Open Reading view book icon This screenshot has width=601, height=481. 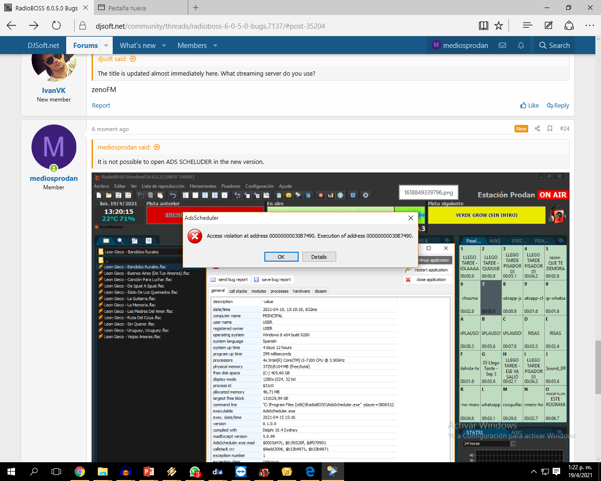coord(483,26)
